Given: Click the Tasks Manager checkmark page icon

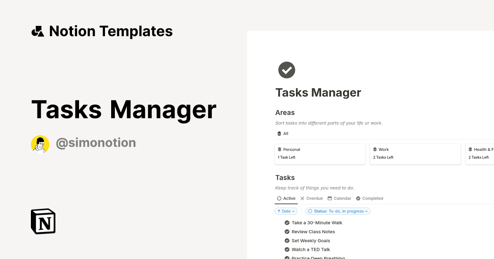Looking at the screenshot, I should (x=287, y=70).
